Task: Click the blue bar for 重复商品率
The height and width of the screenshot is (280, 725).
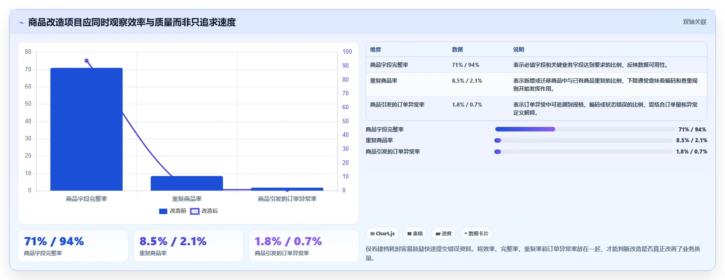Action: (x=187, y=183)
